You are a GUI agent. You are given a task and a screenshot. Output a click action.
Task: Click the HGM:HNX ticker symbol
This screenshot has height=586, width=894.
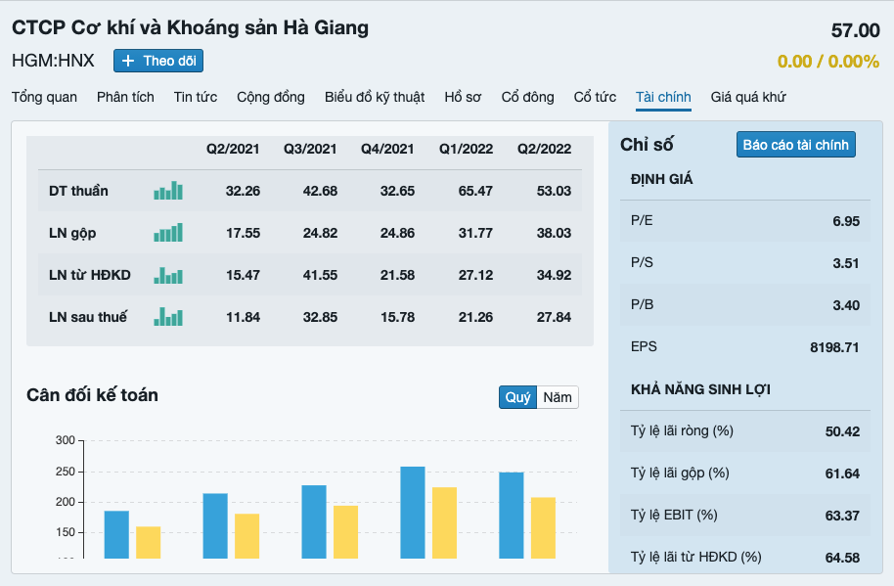[53, 61]
